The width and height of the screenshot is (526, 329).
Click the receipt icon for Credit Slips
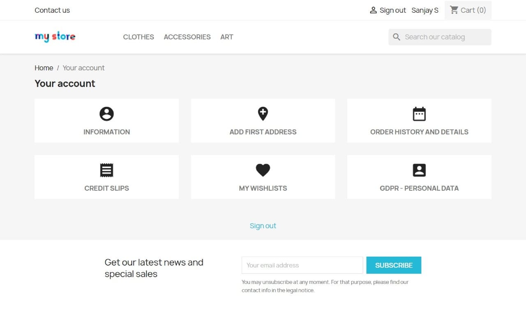106,170
